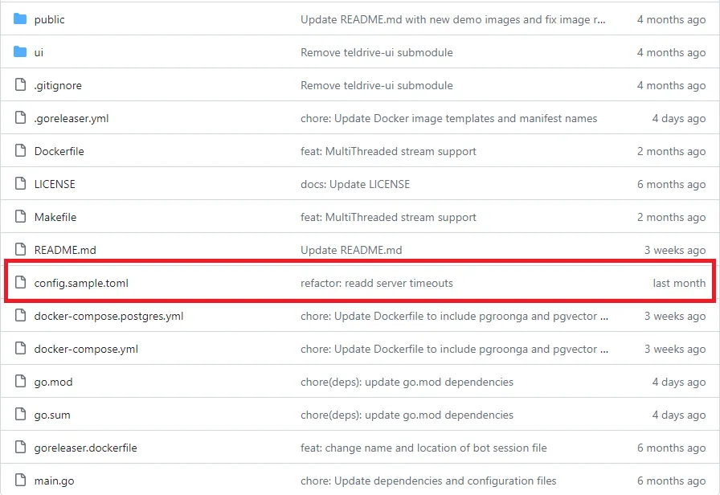
Task: View the 'Update README.md' commit for README.md
Action: point(351,250)
